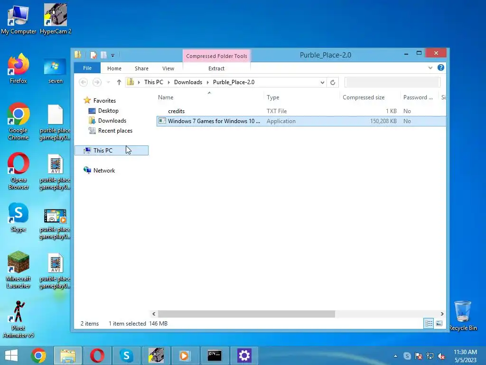The height and width of the screenshot is (365, 486).
Task: Open the My Computer desktop icon
Action: pos(19,19)
